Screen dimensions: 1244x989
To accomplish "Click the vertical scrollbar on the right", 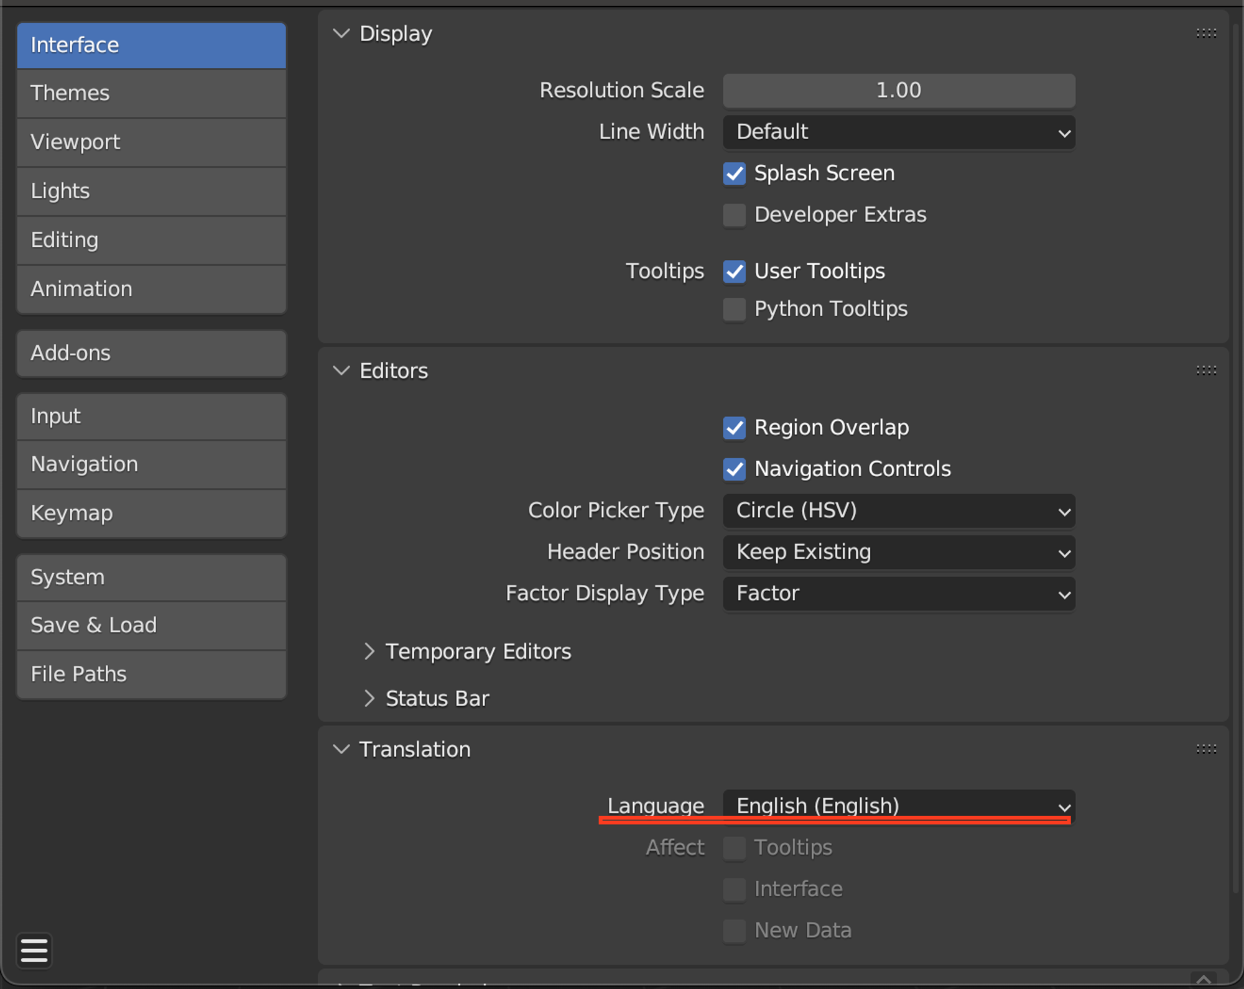I will coord(1236,460).
